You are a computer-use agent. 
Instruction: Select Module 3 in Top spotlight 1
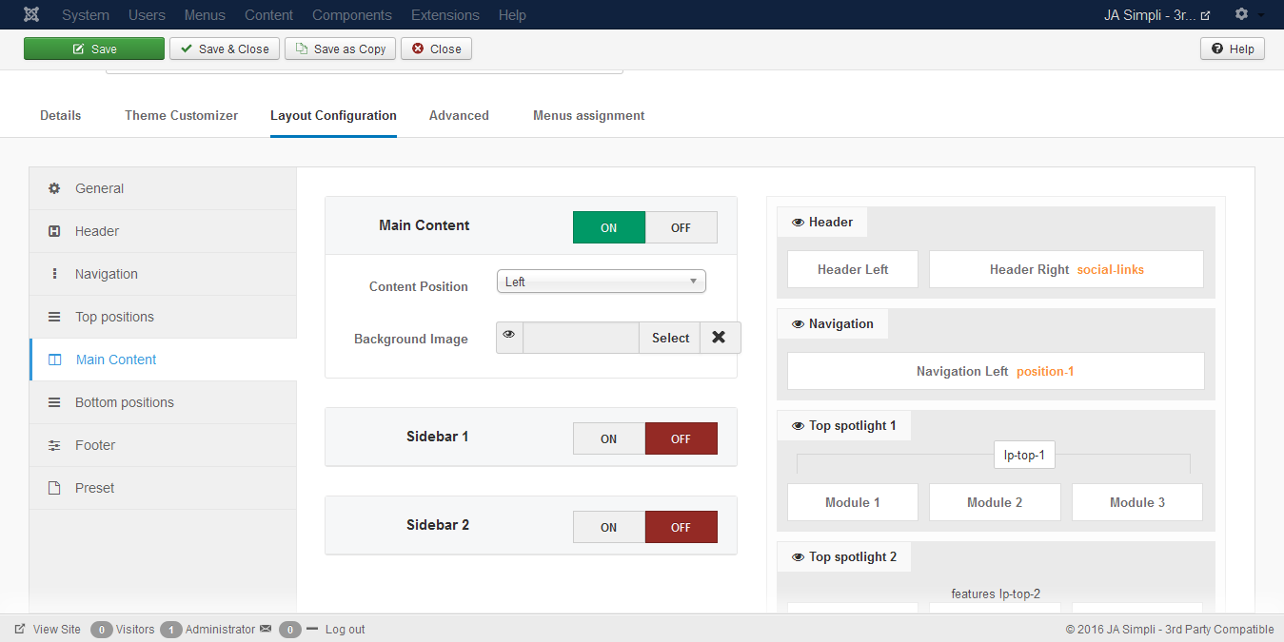[x=1137, y=502]
